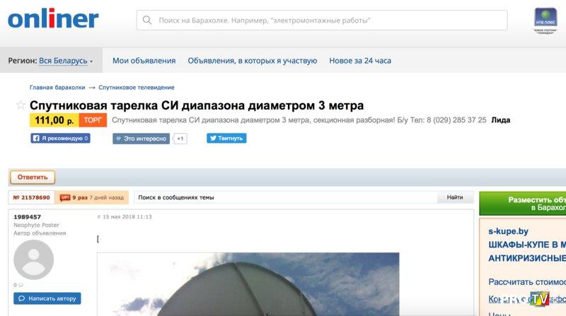This screenshot has width=566, height=316.
Task: Open "Спутниковое телевидение" breadcrumb category
Action: click(137, 88)
